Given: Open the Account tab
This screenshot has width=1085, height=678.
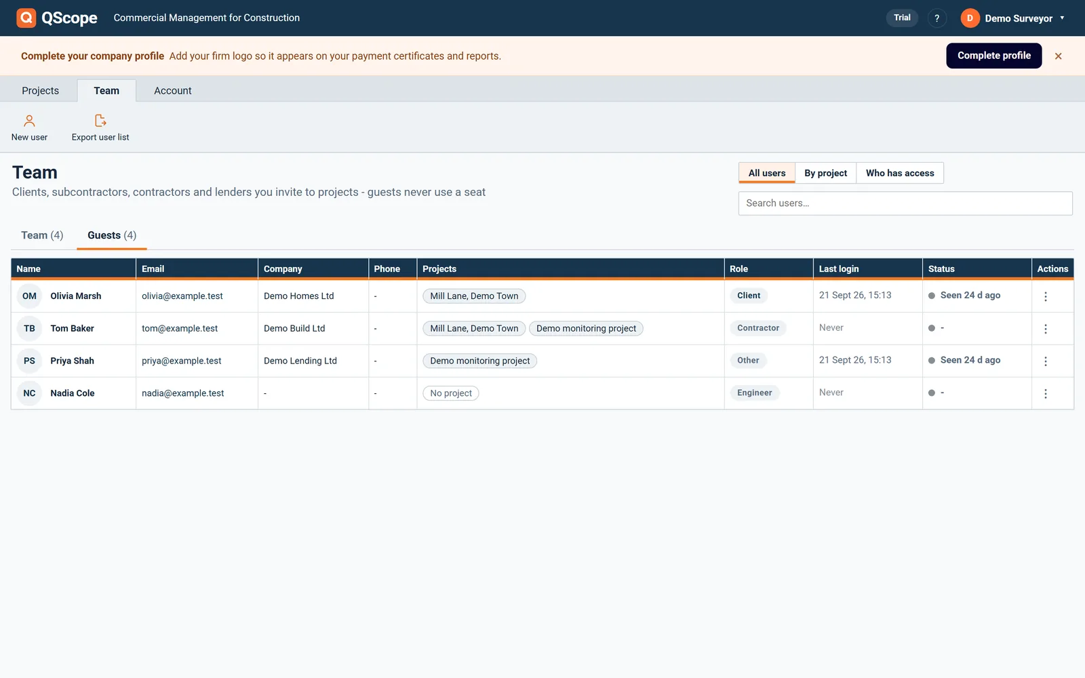Looking at the screenshot, I should pyautogui.click(x=173, y=91).
